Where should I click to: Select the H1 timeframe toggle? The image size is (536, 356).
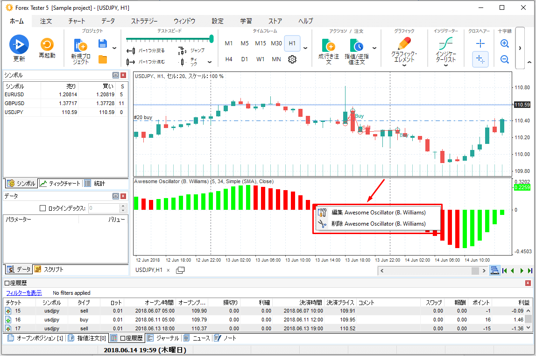tap(292, 43)
